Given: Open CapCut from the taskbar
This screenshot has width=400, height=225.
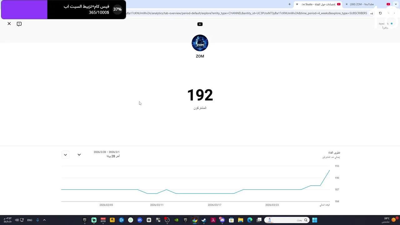Looking at the screenshot, I should [149, 220].
